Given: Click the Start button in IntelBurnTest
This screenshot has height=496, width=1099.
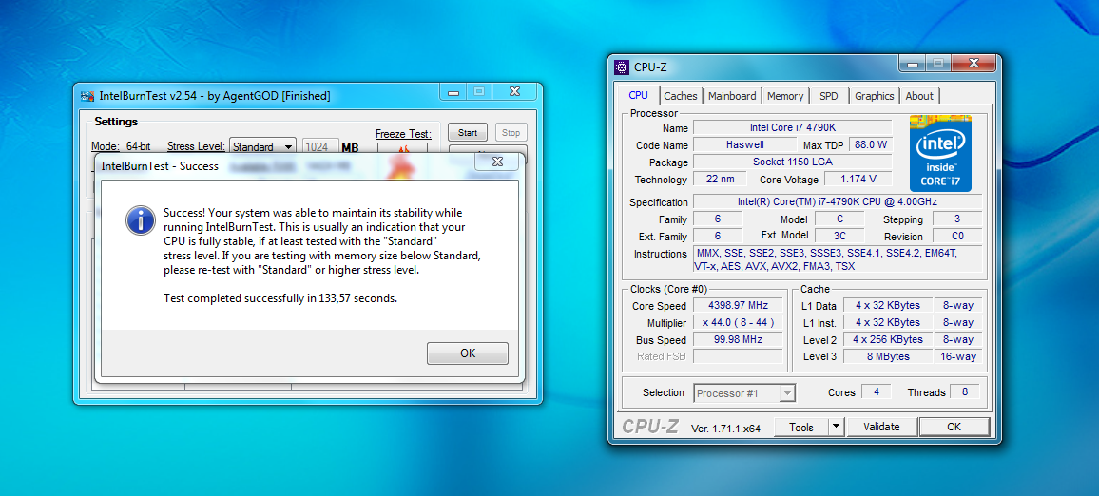Looking at the screenshot, I should pos(468,132).
